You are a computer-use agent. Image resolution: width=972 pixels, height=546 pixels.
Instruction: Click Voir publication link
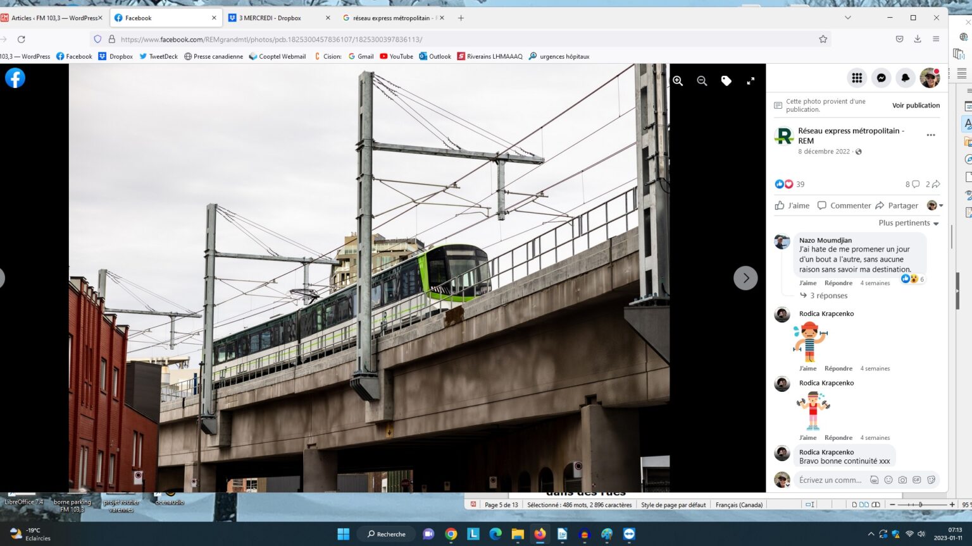[916, 106]
